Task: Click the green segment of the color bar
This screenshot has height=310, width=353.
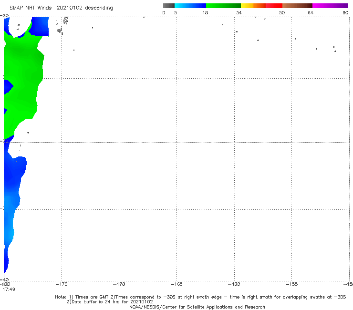Action: (223, 6)
